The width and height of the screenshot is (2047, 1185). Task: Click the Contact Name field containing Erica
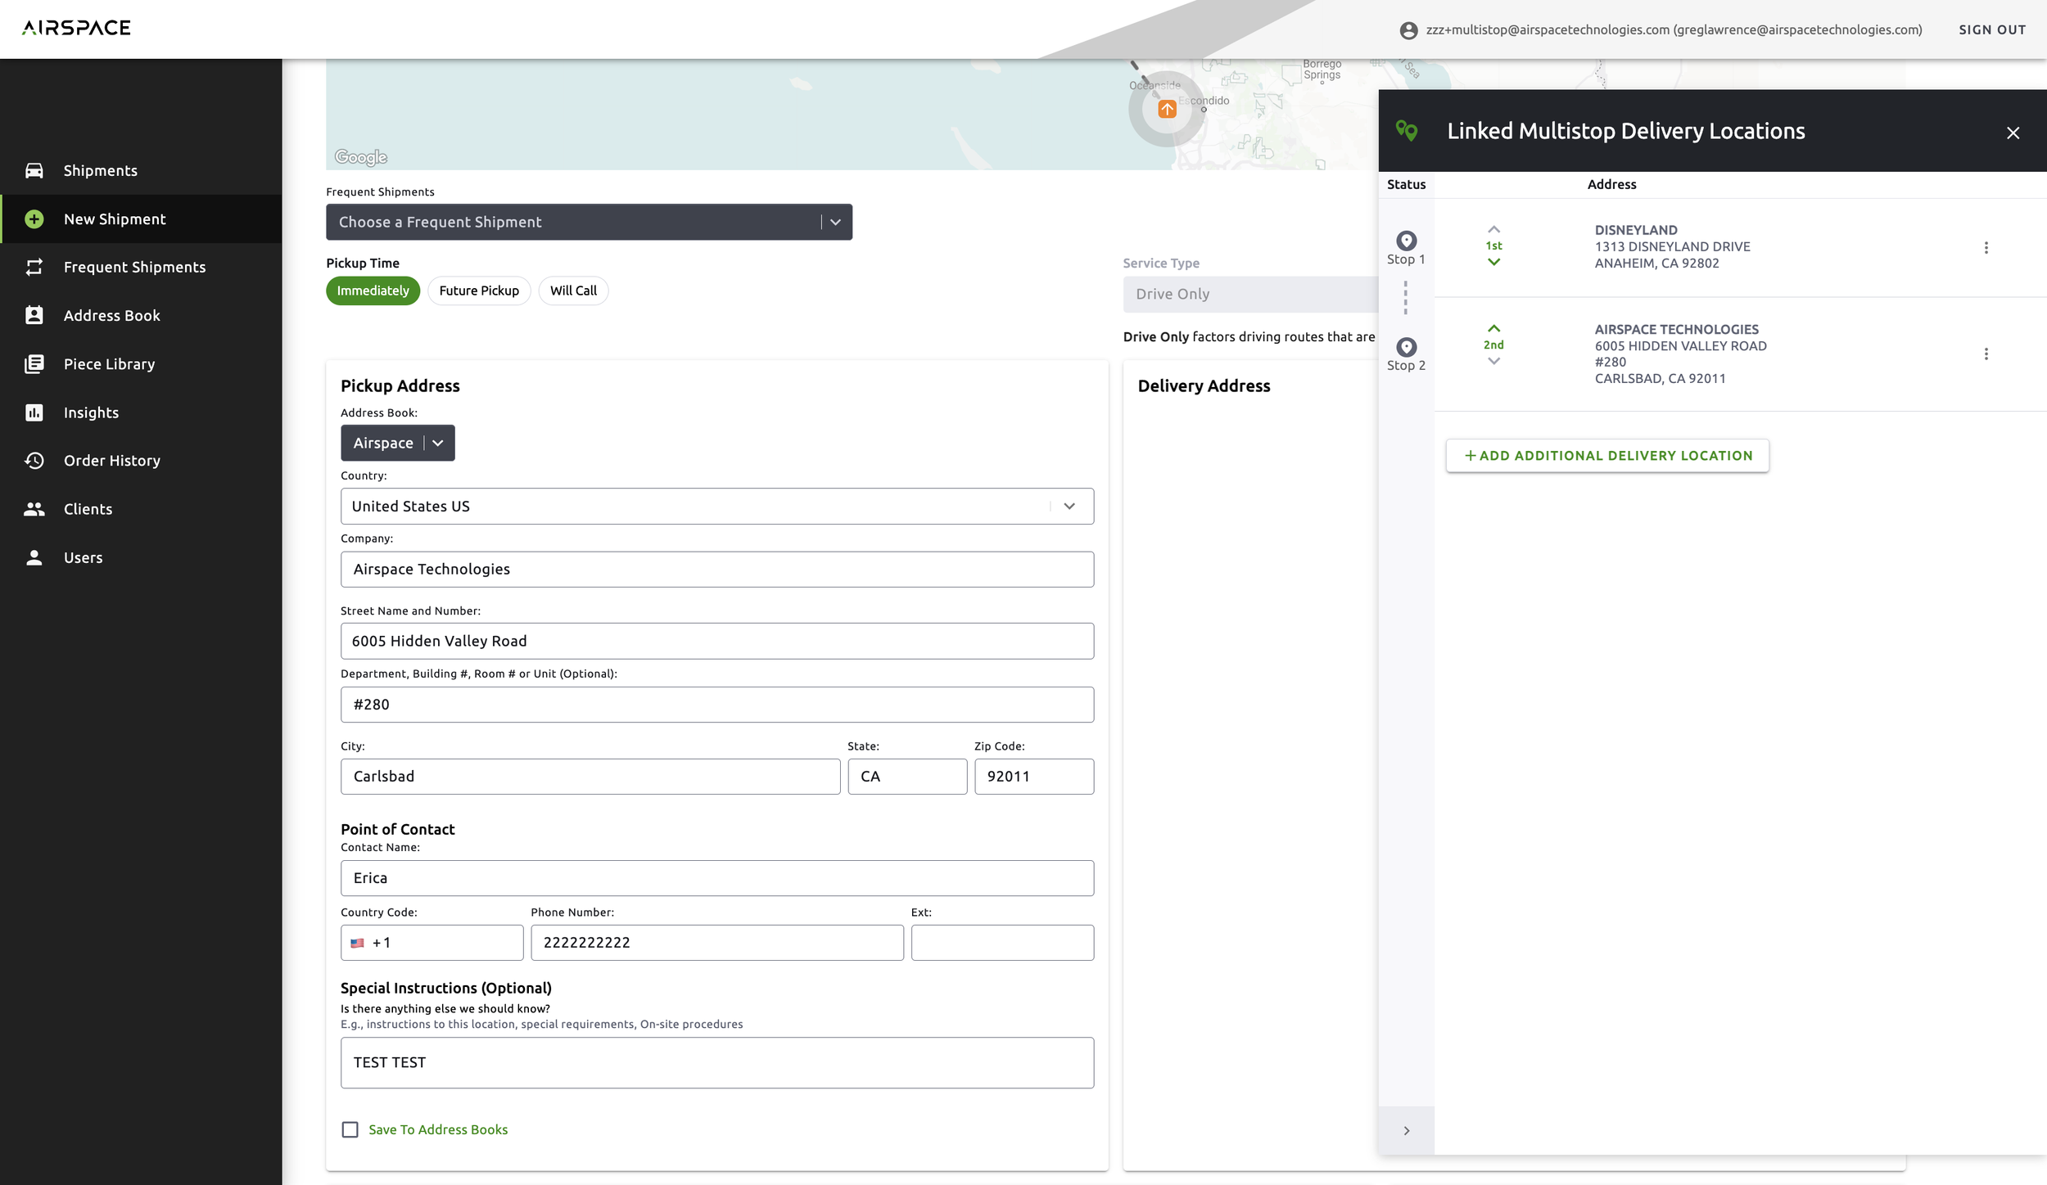[716, 878]
